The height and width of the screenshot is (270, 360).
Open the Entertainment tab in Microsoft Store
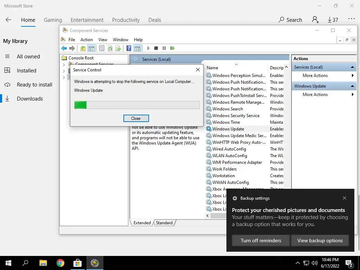pyautogui.click(x=87, y=20)
